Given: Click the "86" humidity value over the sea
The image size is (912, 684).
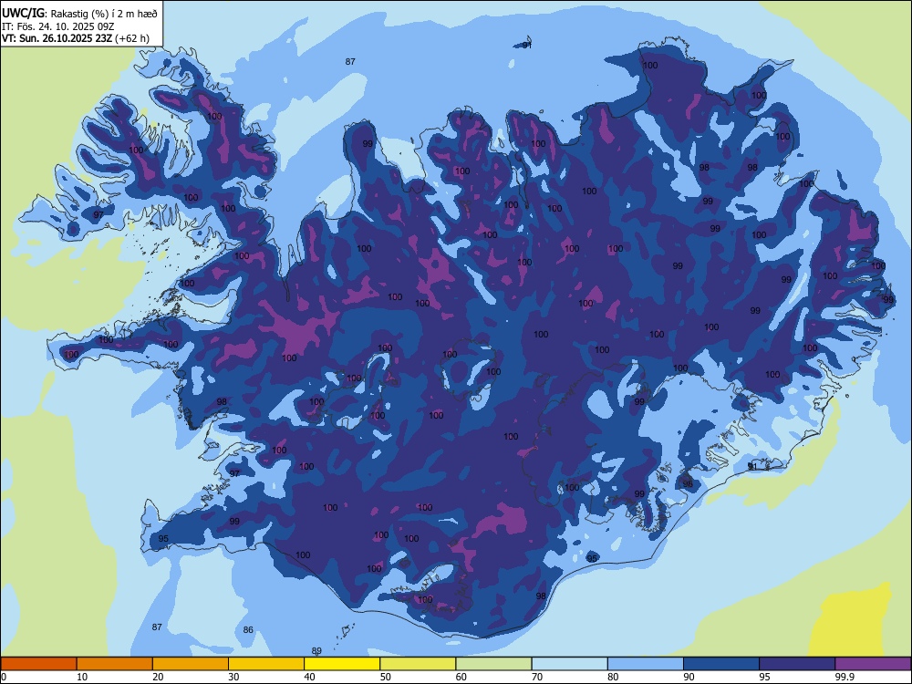Looking at the screenshot, I should [248, 630].
